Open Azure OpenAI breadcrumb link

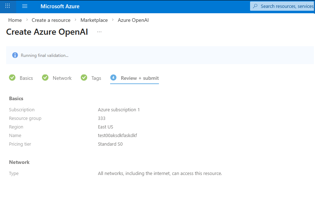pyautogui.click(x=133, y=20)
